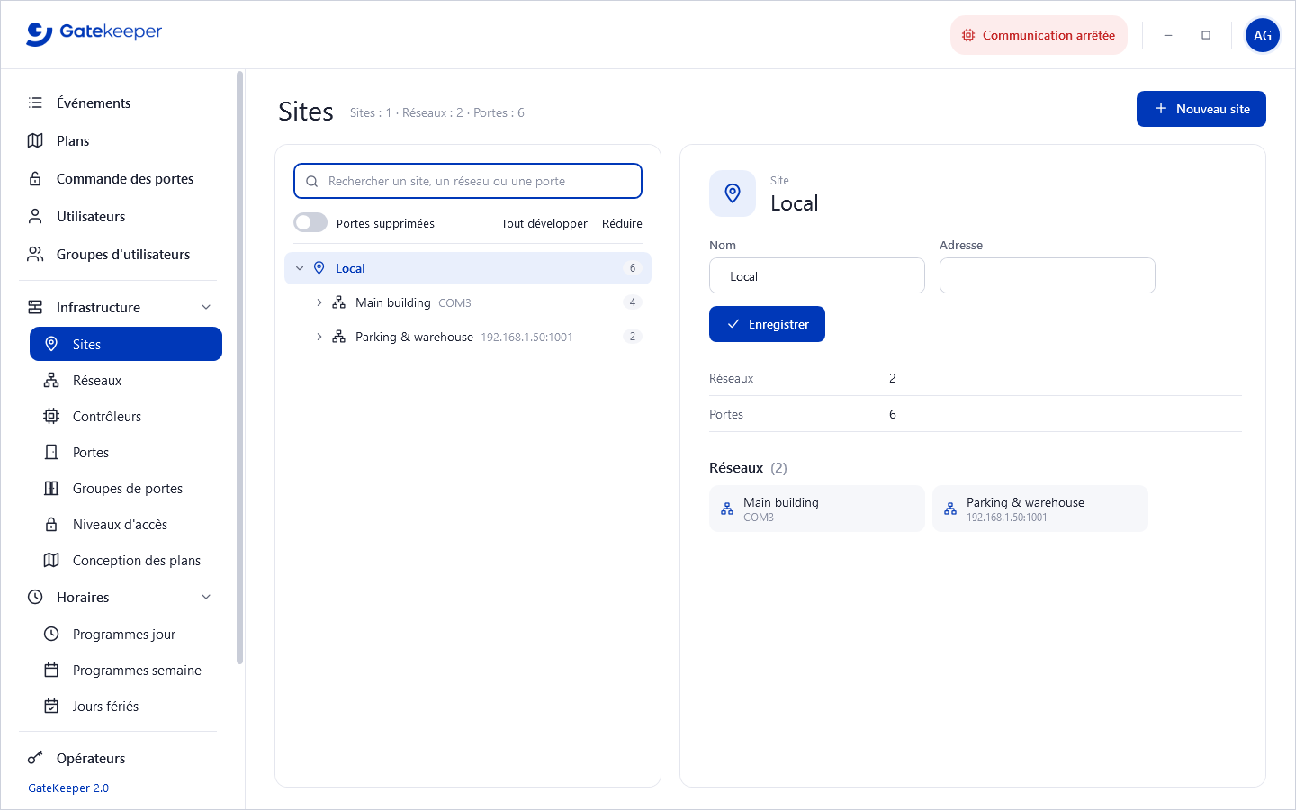The height and width of the screenshot is (810, 1296).
Task: Click the Utilisateurs person icon
Action: coord(35,216)
